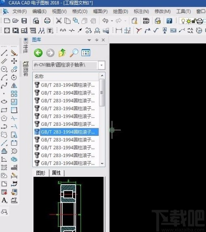Select the Text tool letter A
This screenshot has width=206, height=232.
(4, 200)
